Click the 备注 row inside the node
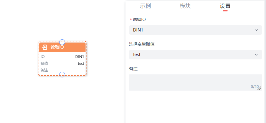This screenshot has width=266, height=123. pos(44,70)
